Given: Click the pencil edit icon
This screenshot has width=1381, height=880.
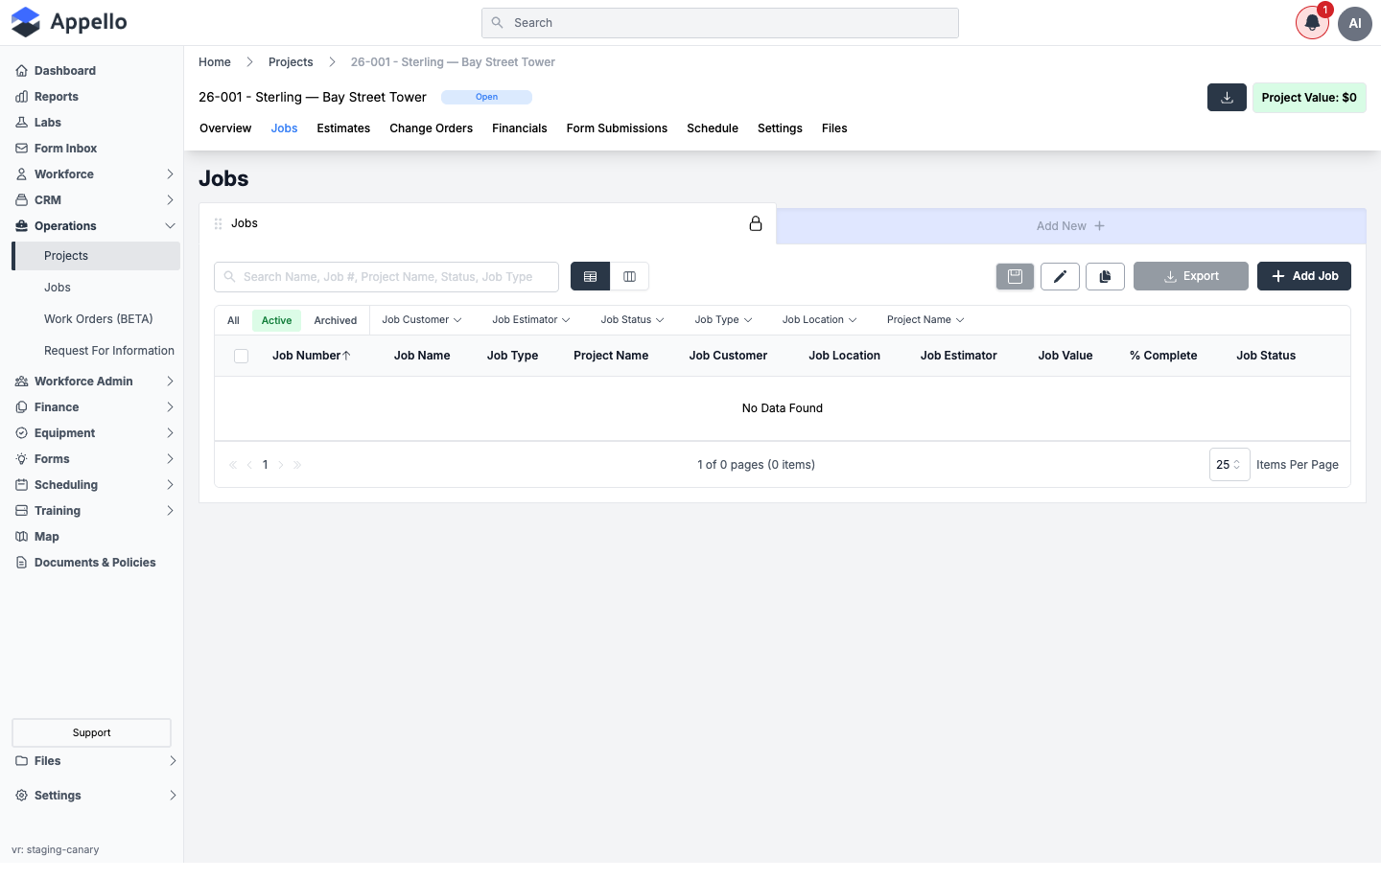Looking at the screenshot, I should 1060,276.
